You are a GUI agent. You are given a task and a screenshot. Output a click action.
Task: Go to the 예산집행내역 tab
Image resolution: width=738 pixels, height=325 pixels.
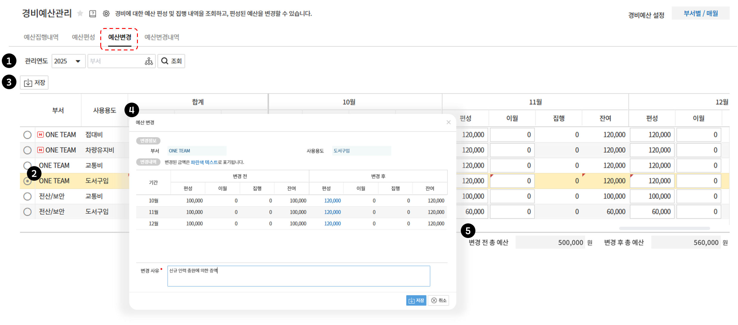click(x=41, y=37)
